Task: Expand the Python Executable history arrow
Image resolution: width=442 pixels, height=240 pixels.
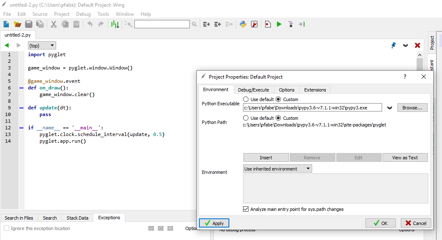Action: pyautogui.click(x=390, y=108)
